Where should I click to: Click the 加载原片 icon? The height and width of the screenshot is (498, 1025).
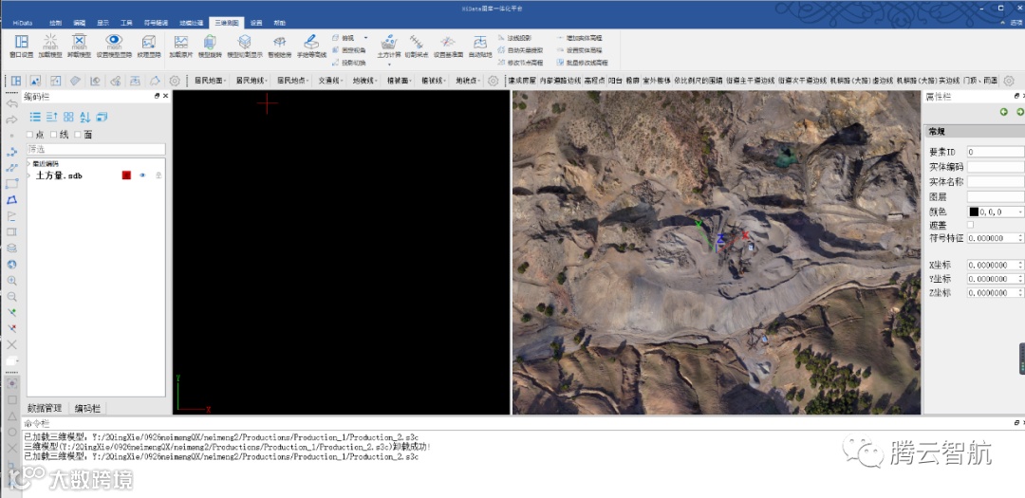(181, 42)
